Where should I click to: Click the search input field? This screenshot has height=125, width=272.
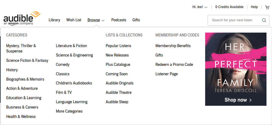click(234, 20)
